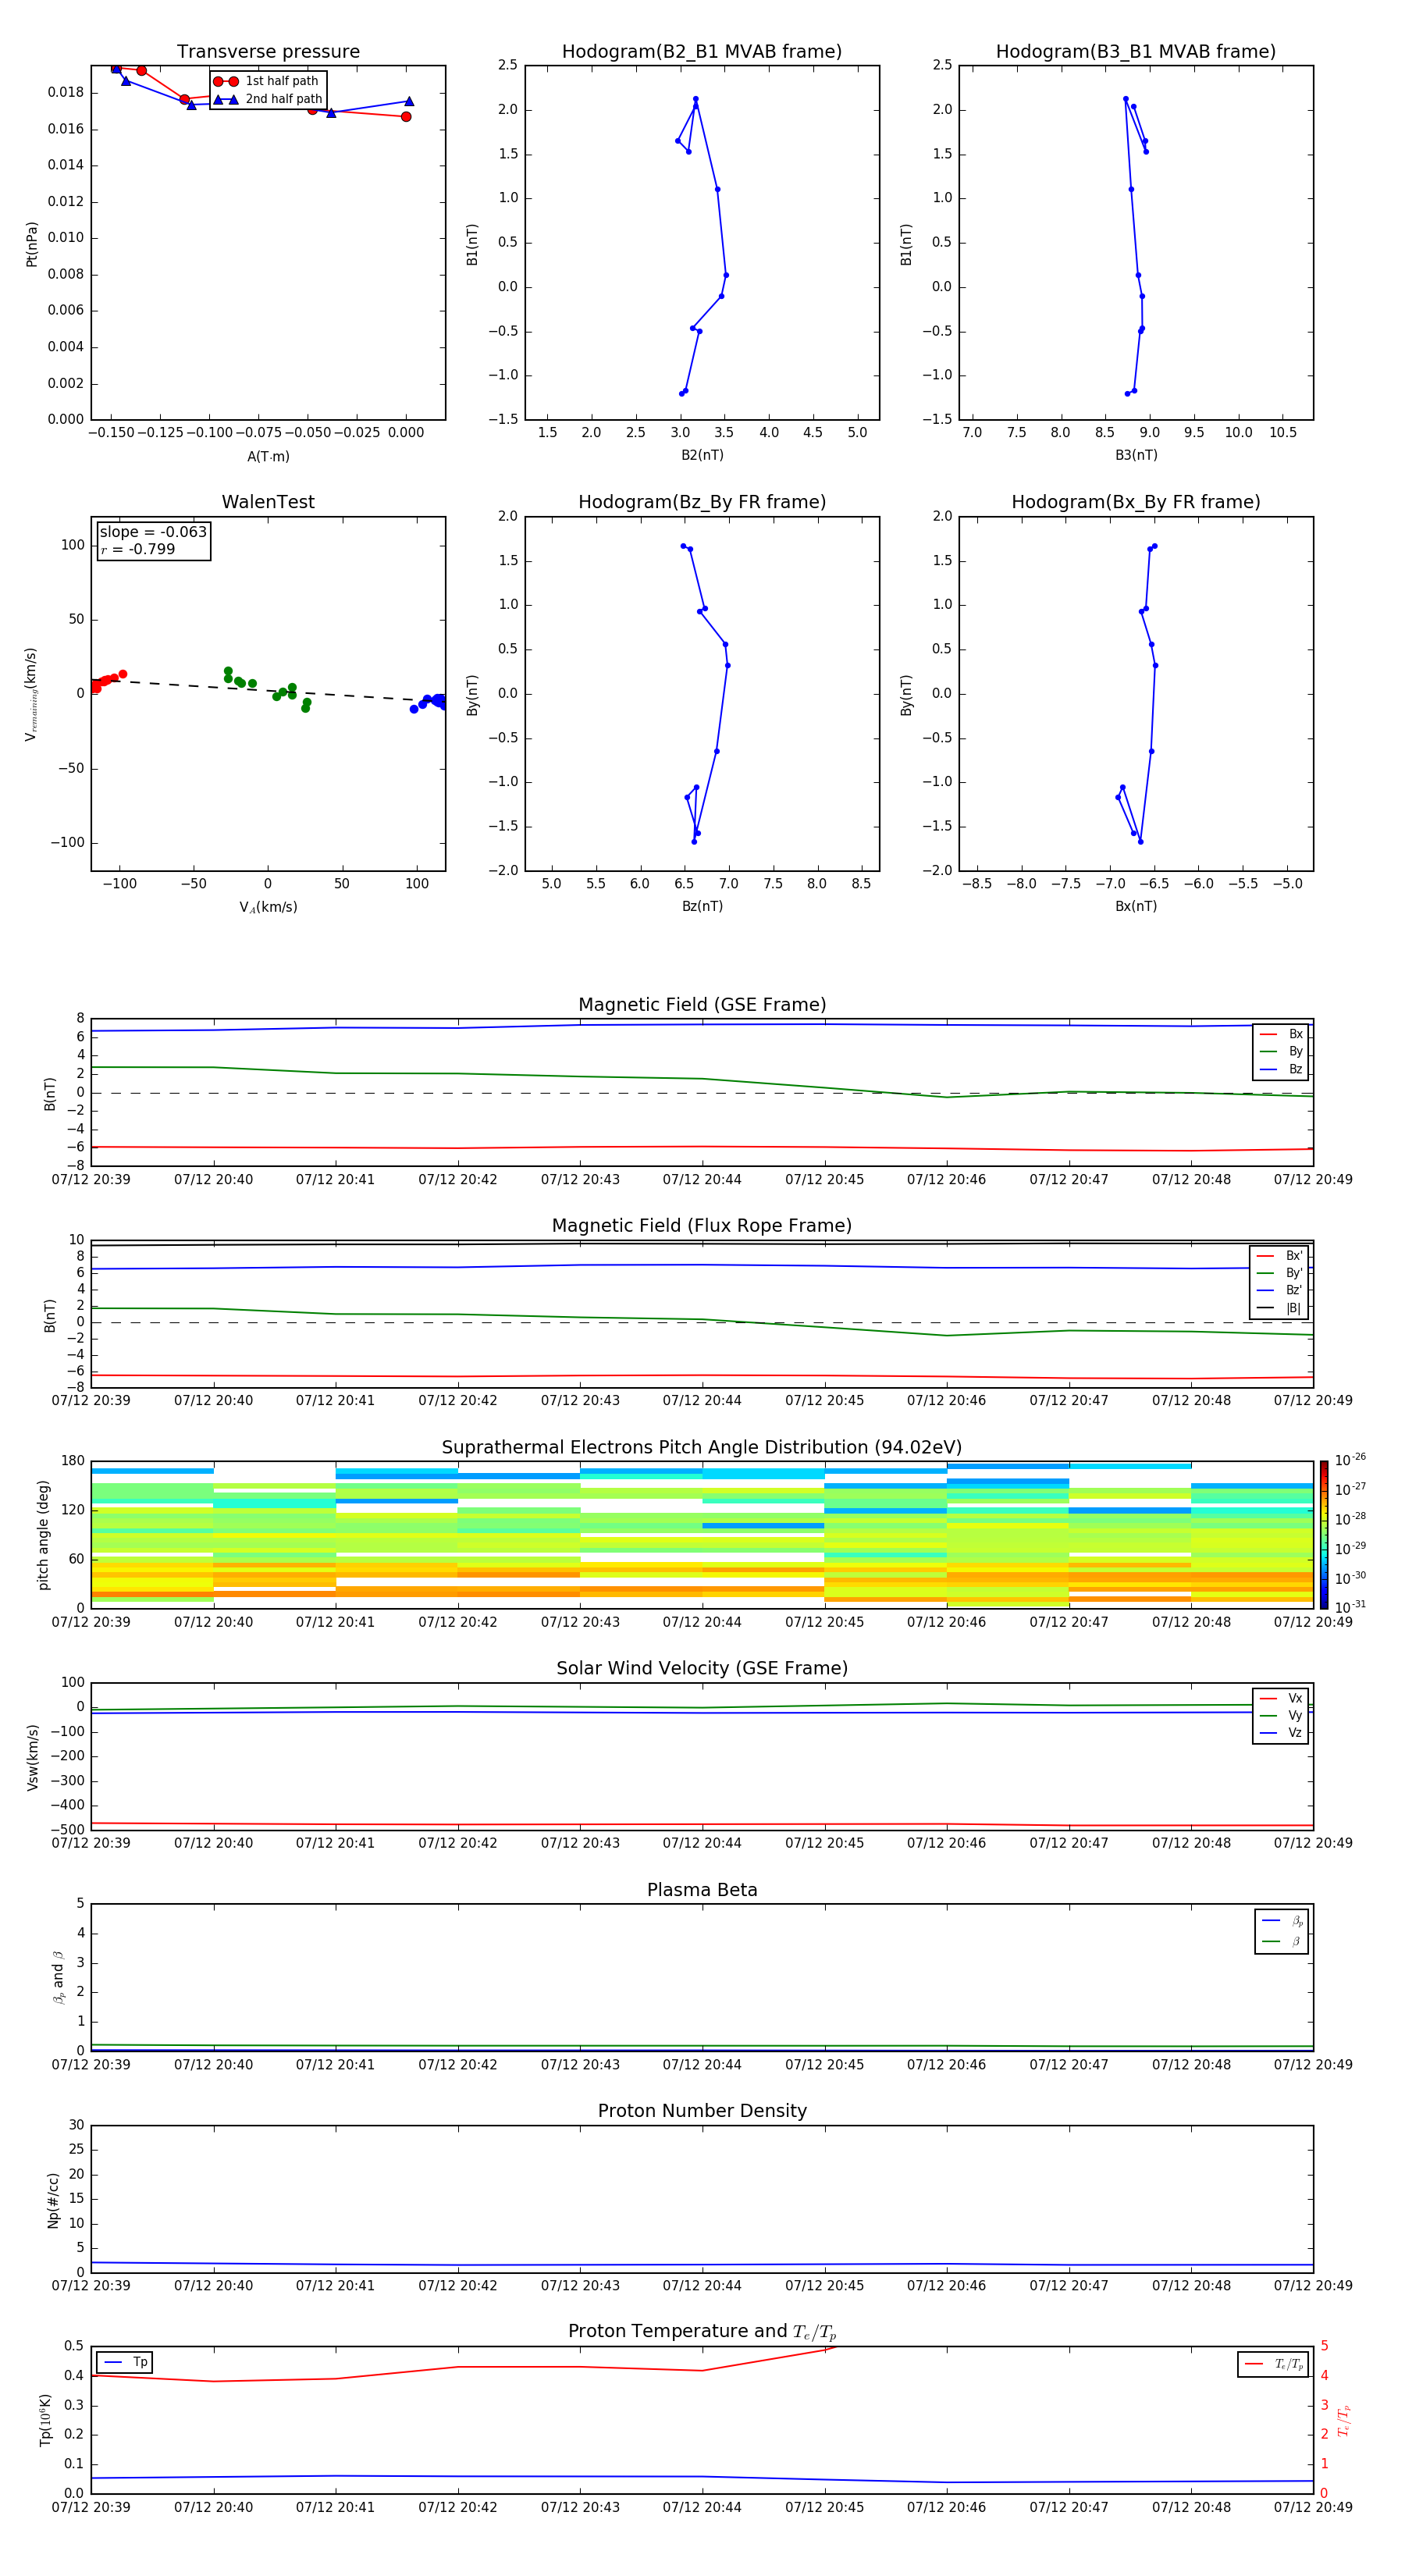Image resolution: width=1405 pixels, height=2576 pixels.
Task: Click the red 'Te/Tp' right-axis label
Action: (x=1344, y=2420)
